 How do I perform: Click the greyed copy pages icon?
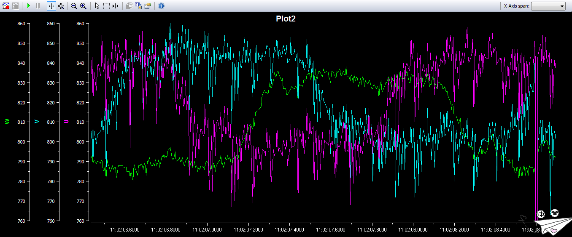[x=129, y=6]
